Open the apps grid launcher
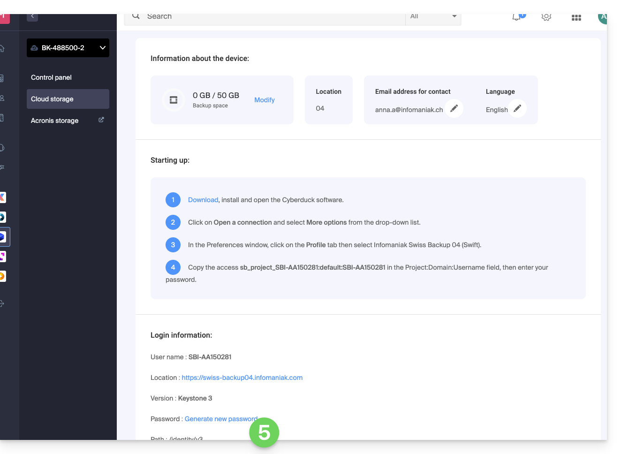The height and width of the screenshot is (454, 621). tap(576, 18)
